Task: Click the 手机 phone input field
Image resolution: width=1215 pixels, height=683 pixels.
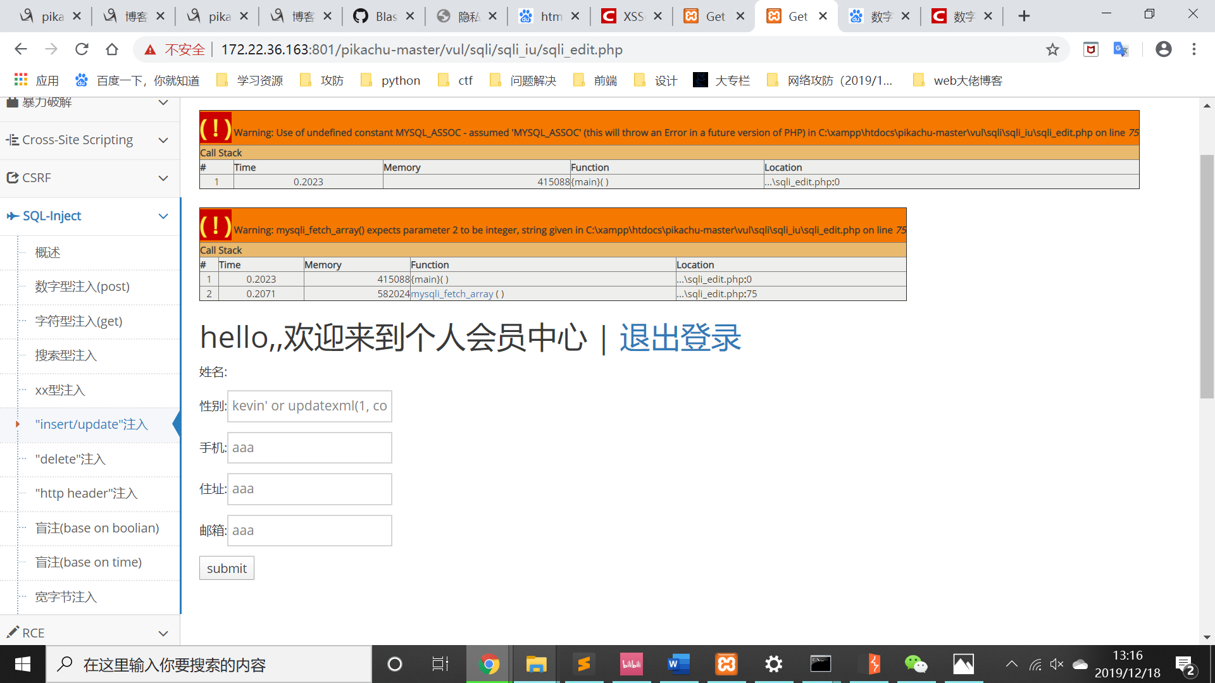Action: [309, 448]
